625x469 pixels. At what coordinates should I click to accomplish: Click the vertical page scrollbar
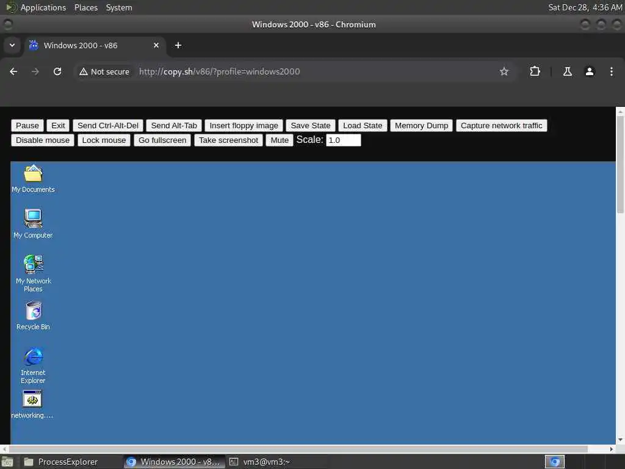[620, 164]
